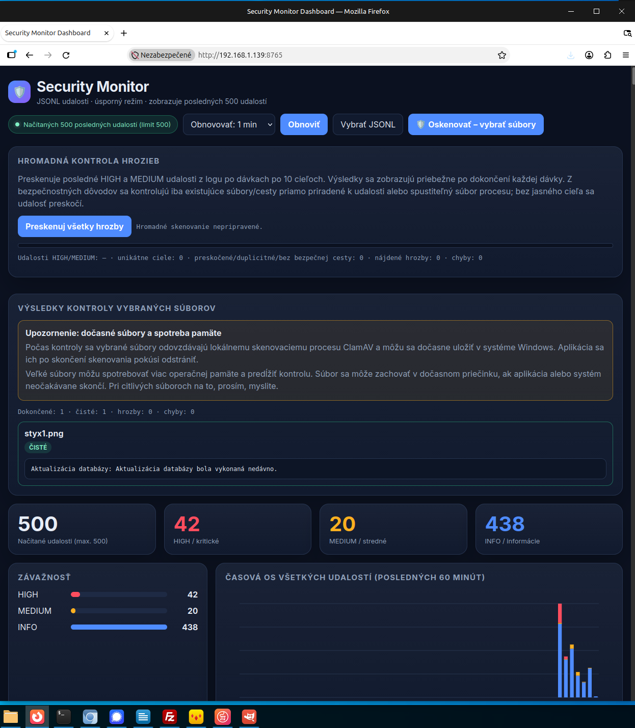Open the file manager from the taskbar
635x728 pixels.
[x=11, y=717]
